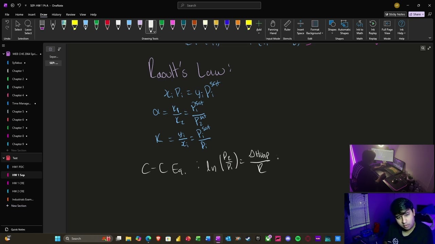Open Microsoft Edge from the taskbar
Screen dimensions: 435x244
point(148,239)
